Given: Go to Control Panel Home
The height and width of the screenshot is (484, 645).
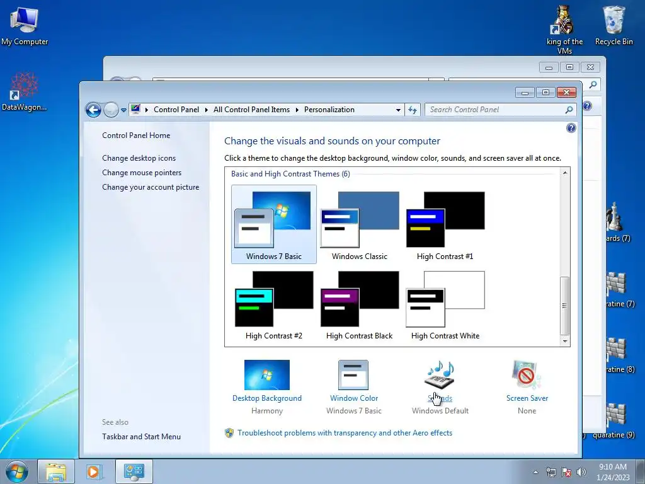Looking at the screenshot, I should point(136,135).
